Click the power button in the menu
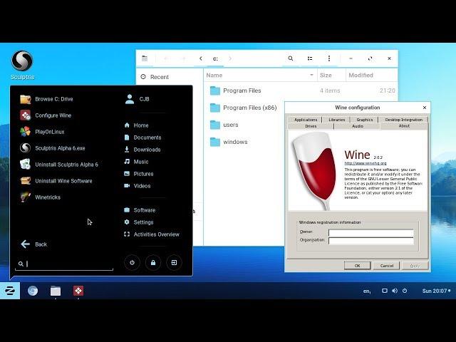This screenshot has width=456, height=342. (x=132, y=263)
